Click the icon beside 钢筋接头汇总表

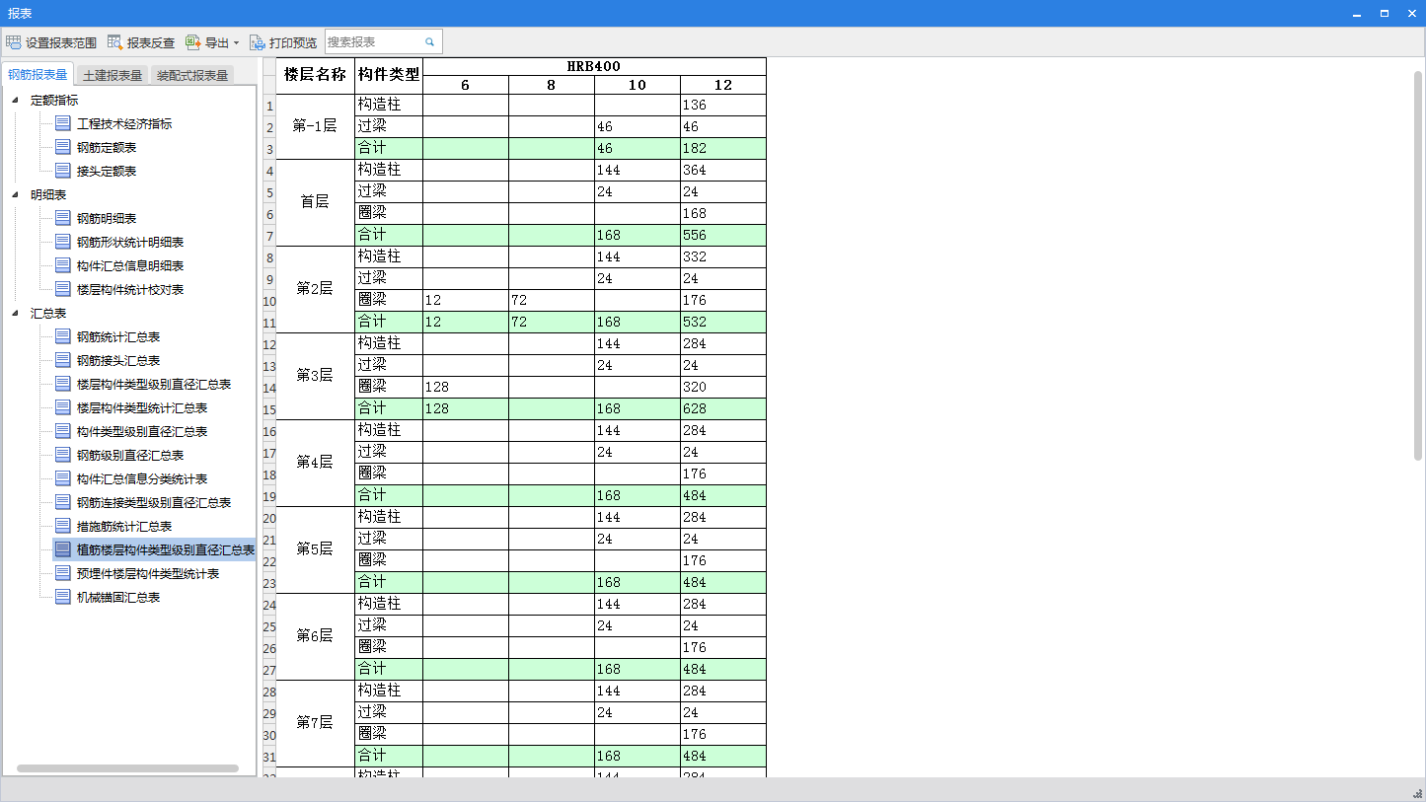pos(63,360)
